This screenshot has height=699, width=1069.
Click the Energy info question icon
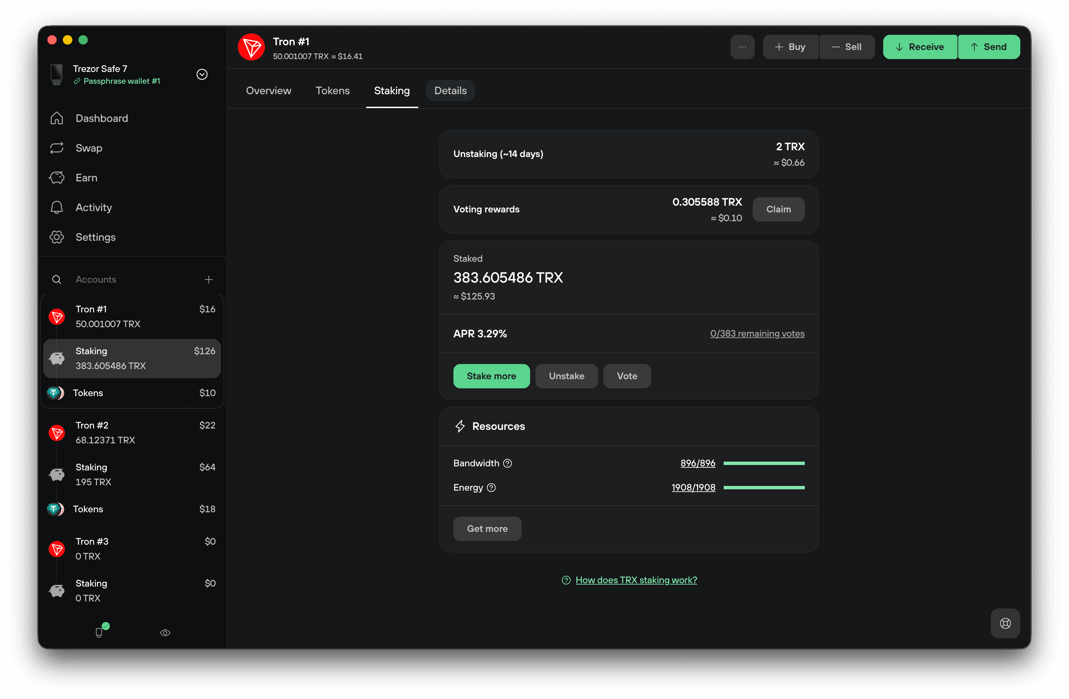tap(491, 488)
